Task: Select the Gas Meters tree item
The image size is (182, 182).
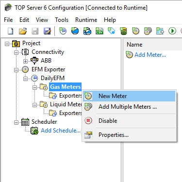Action: (66, 87)
